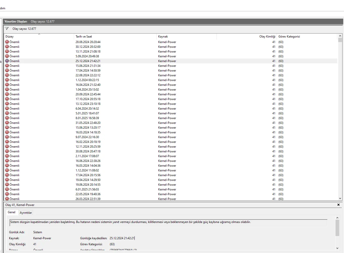Select the event dated 2.11.2024 17:08:07
Screen dimensions: 344x253
(x=170, y=156)
